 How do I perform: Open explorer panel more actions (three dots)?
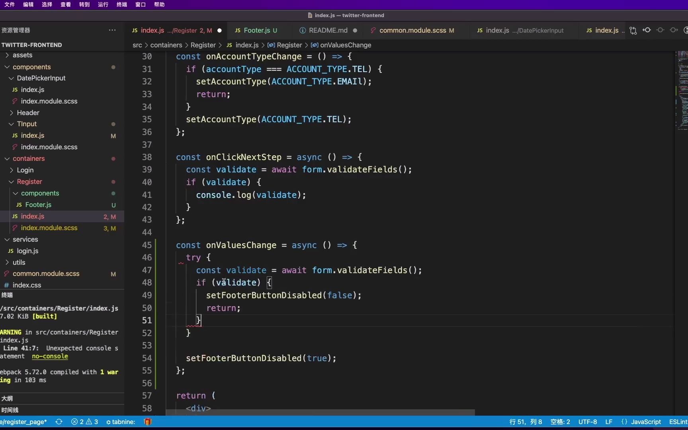pos(112,30)
